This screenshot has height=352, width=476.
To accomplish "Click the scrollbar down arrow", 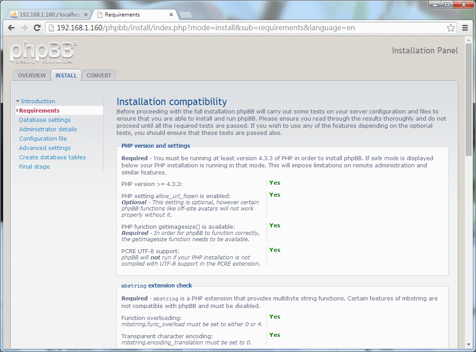I will (468, 344).
